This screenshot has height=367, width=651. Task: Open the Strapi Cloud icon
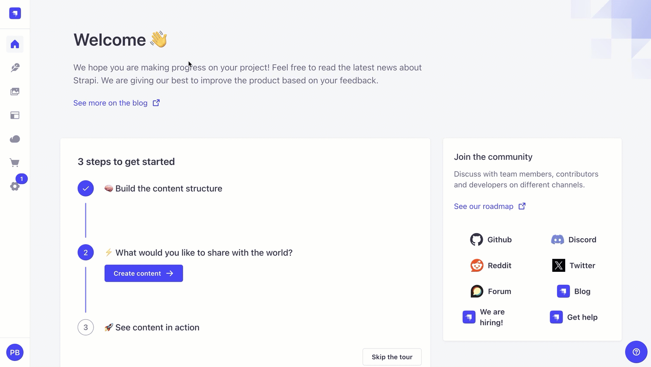[x=15, y=139]
